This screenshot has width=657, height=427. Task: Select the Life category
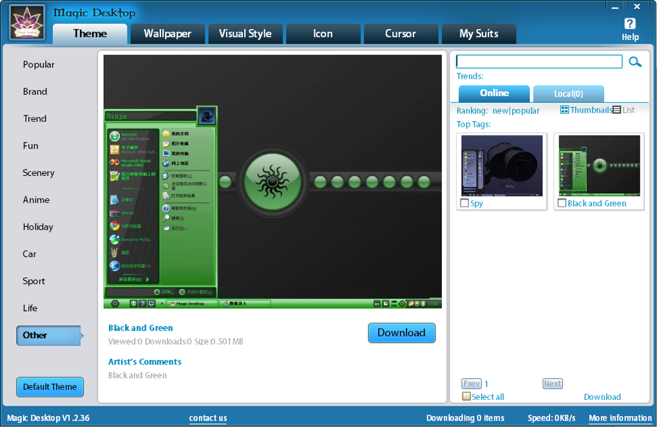tap(30, 308)
